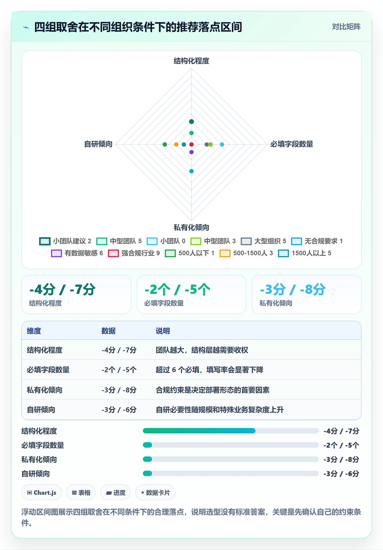Image resolution: width=383 pixels, height=550 pixels.
Task: Click the 自研倾向 radar axis label
Action: coord(98,144)
